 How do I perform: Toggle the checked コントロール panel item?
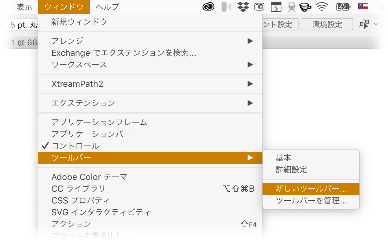(150, 146)
